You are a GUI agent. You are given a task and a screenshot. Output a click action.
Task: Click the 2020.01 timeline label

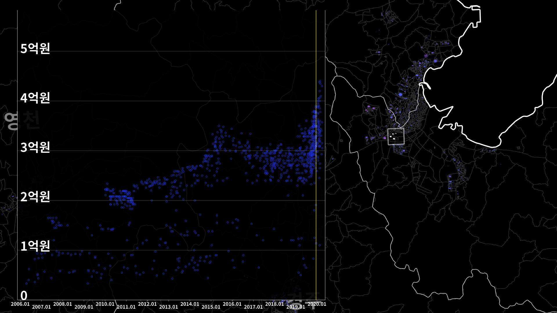(317, 304)
